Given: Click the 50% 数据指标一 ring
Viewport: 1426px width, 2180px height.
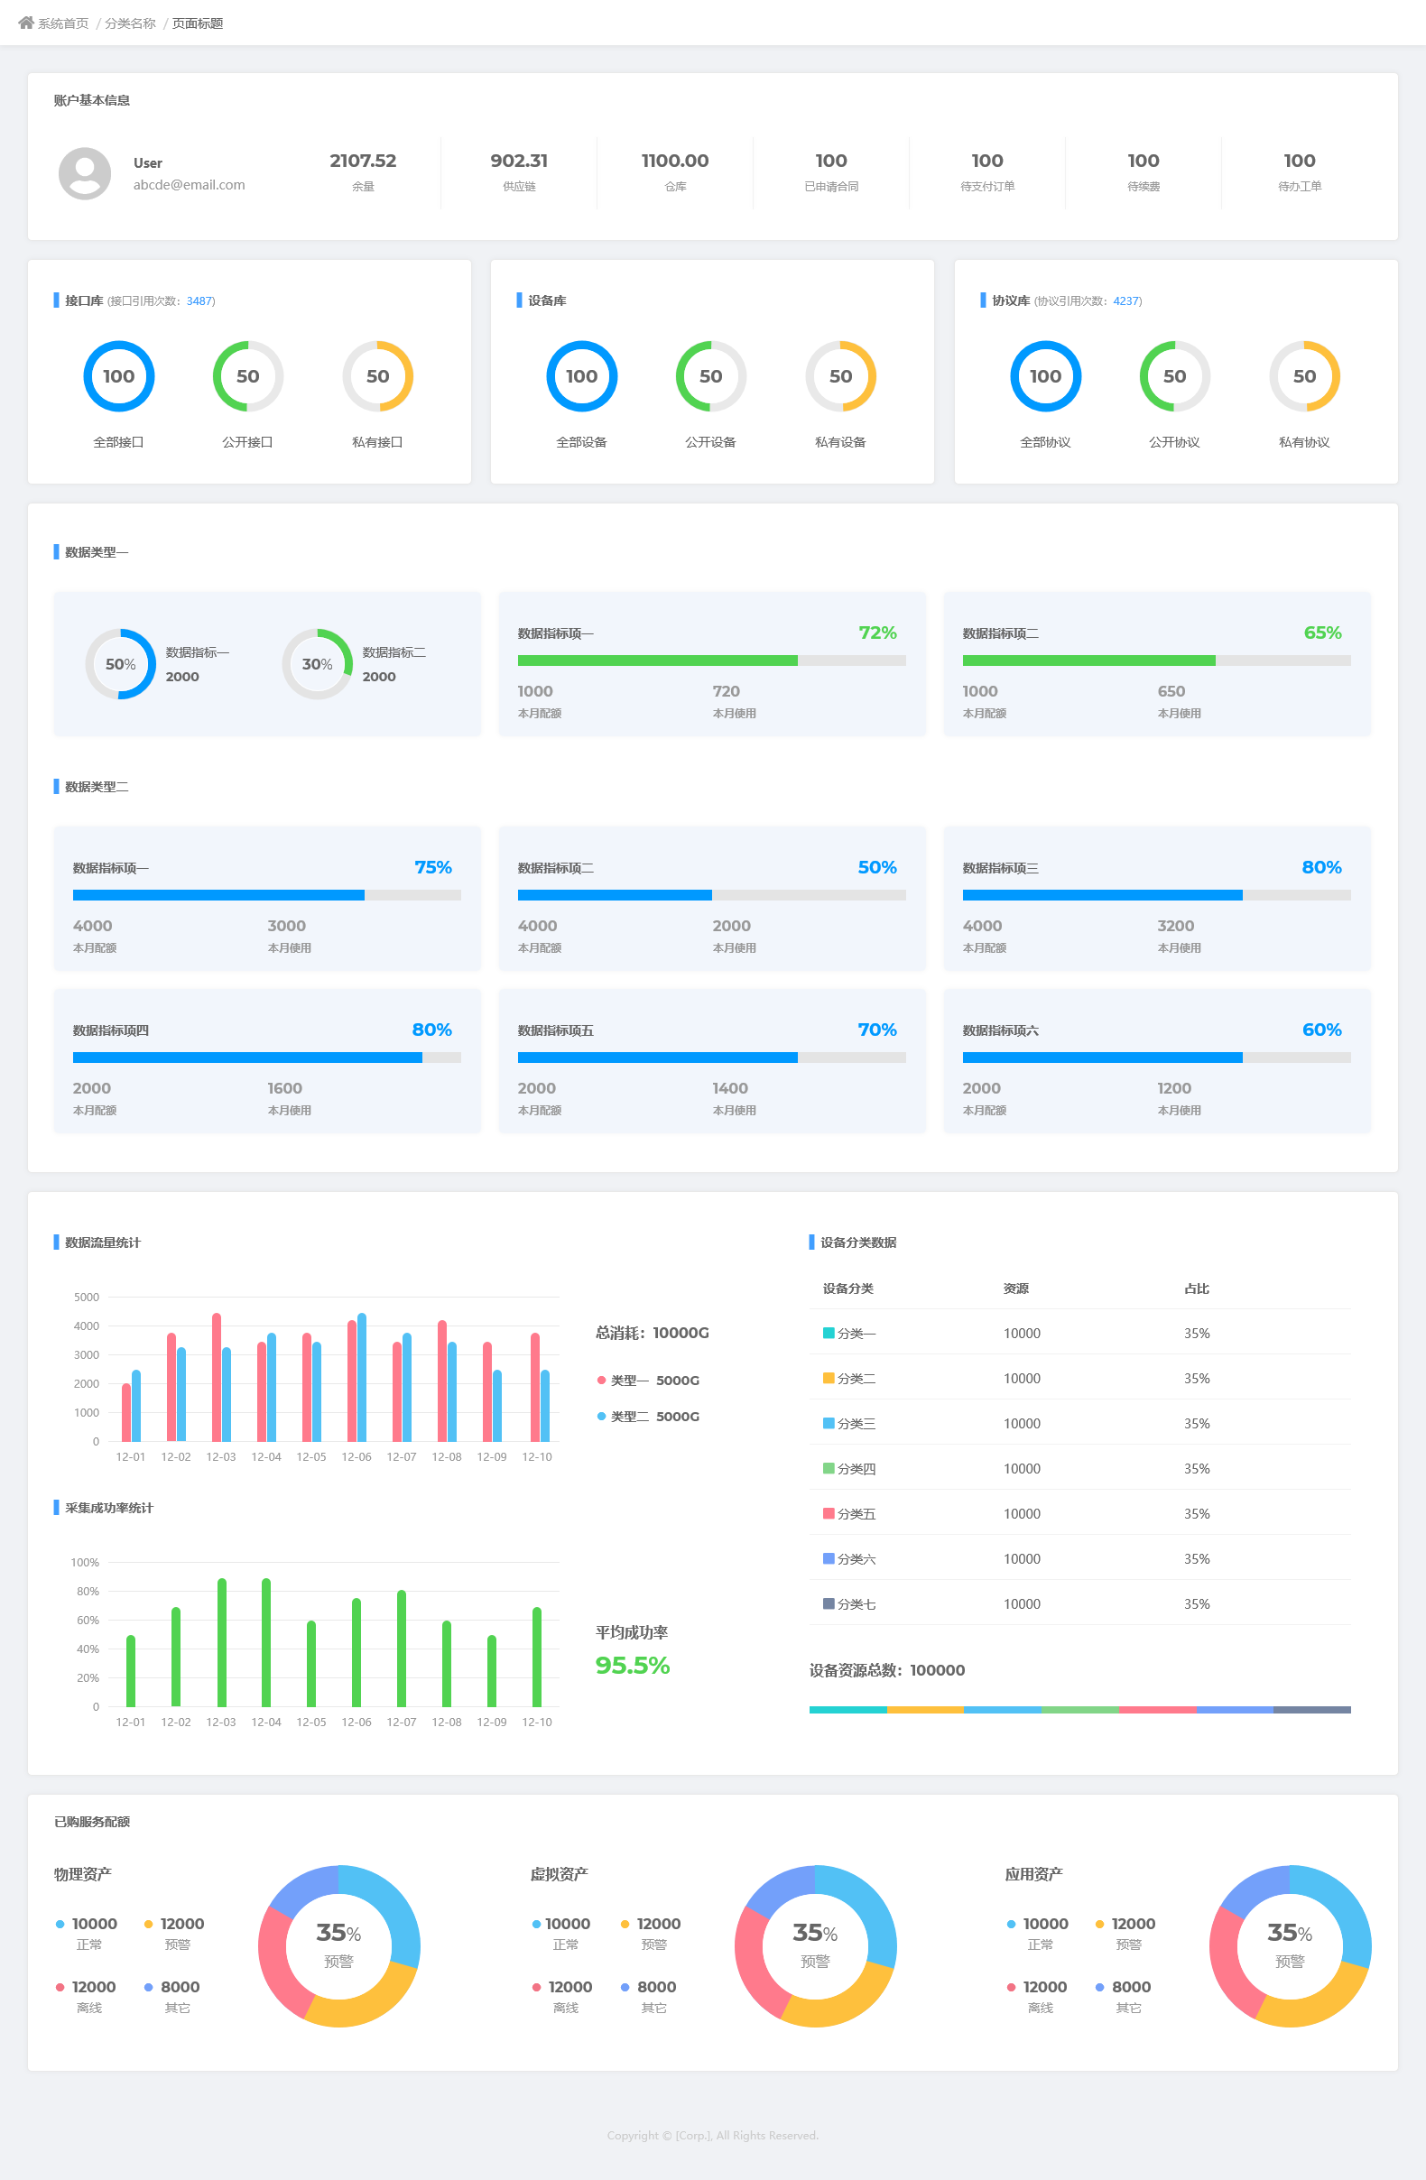Looking at the screenshot, I should [121, 664].
